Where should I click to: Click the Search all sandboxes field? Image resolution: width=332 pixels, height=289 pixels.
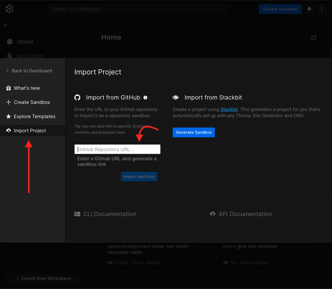pyautogui.click(x=138, y=9)
